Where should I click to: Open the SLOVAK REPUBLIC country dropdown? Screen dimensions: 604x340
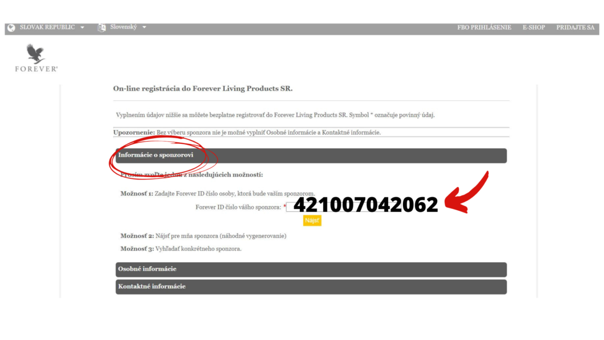click(52, 27)
